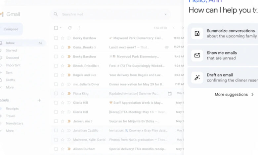Screen dimensions: 258x155
Task: Star the Jonathan Castillo email
Action: pos(63,130)
